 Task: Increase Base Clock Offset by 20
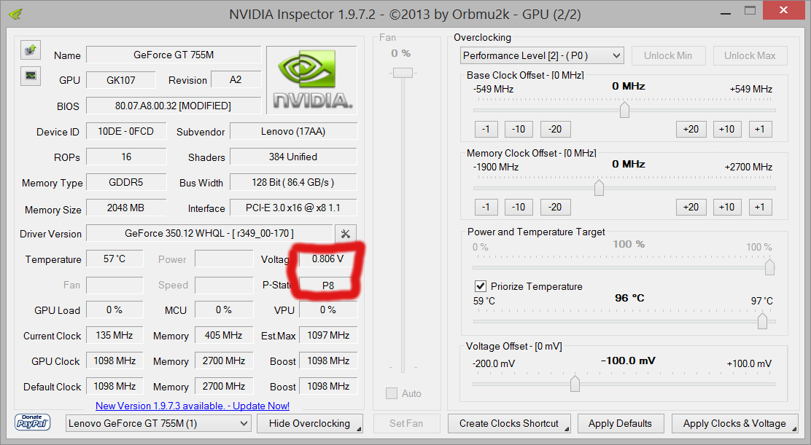coord(691,129)
